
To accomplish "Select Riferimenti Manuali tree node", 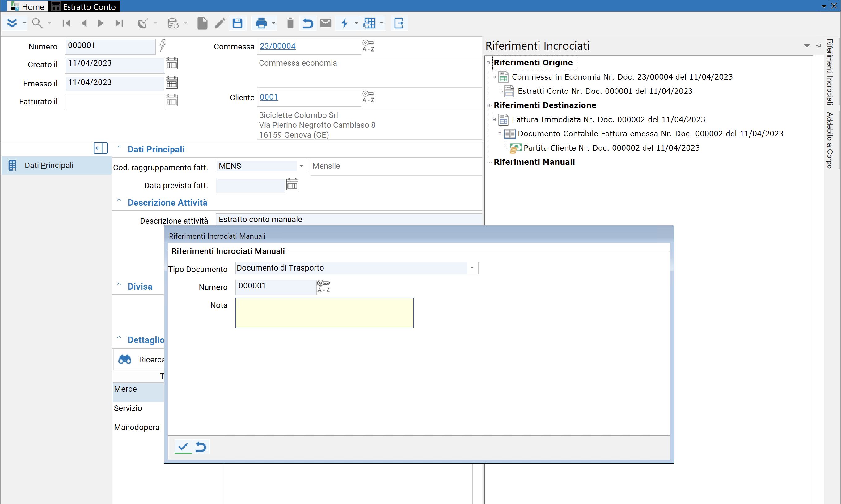I will coord(534,162).
